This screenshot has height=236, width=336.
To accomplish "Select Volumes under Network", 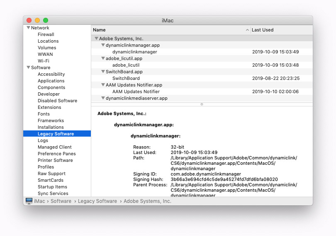I will pos(47,48).
